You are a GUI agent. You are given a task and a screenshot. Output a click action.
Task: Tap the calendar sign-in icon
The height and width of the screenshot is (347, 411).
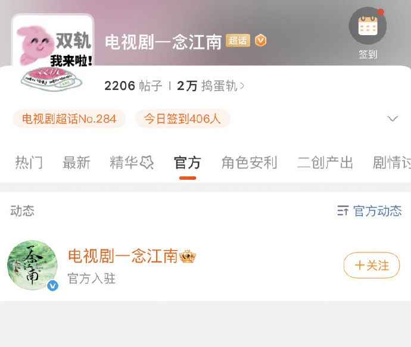(368, 26)
